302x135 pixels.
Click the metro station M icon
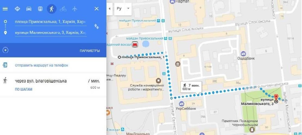click(x=135, y=45)
